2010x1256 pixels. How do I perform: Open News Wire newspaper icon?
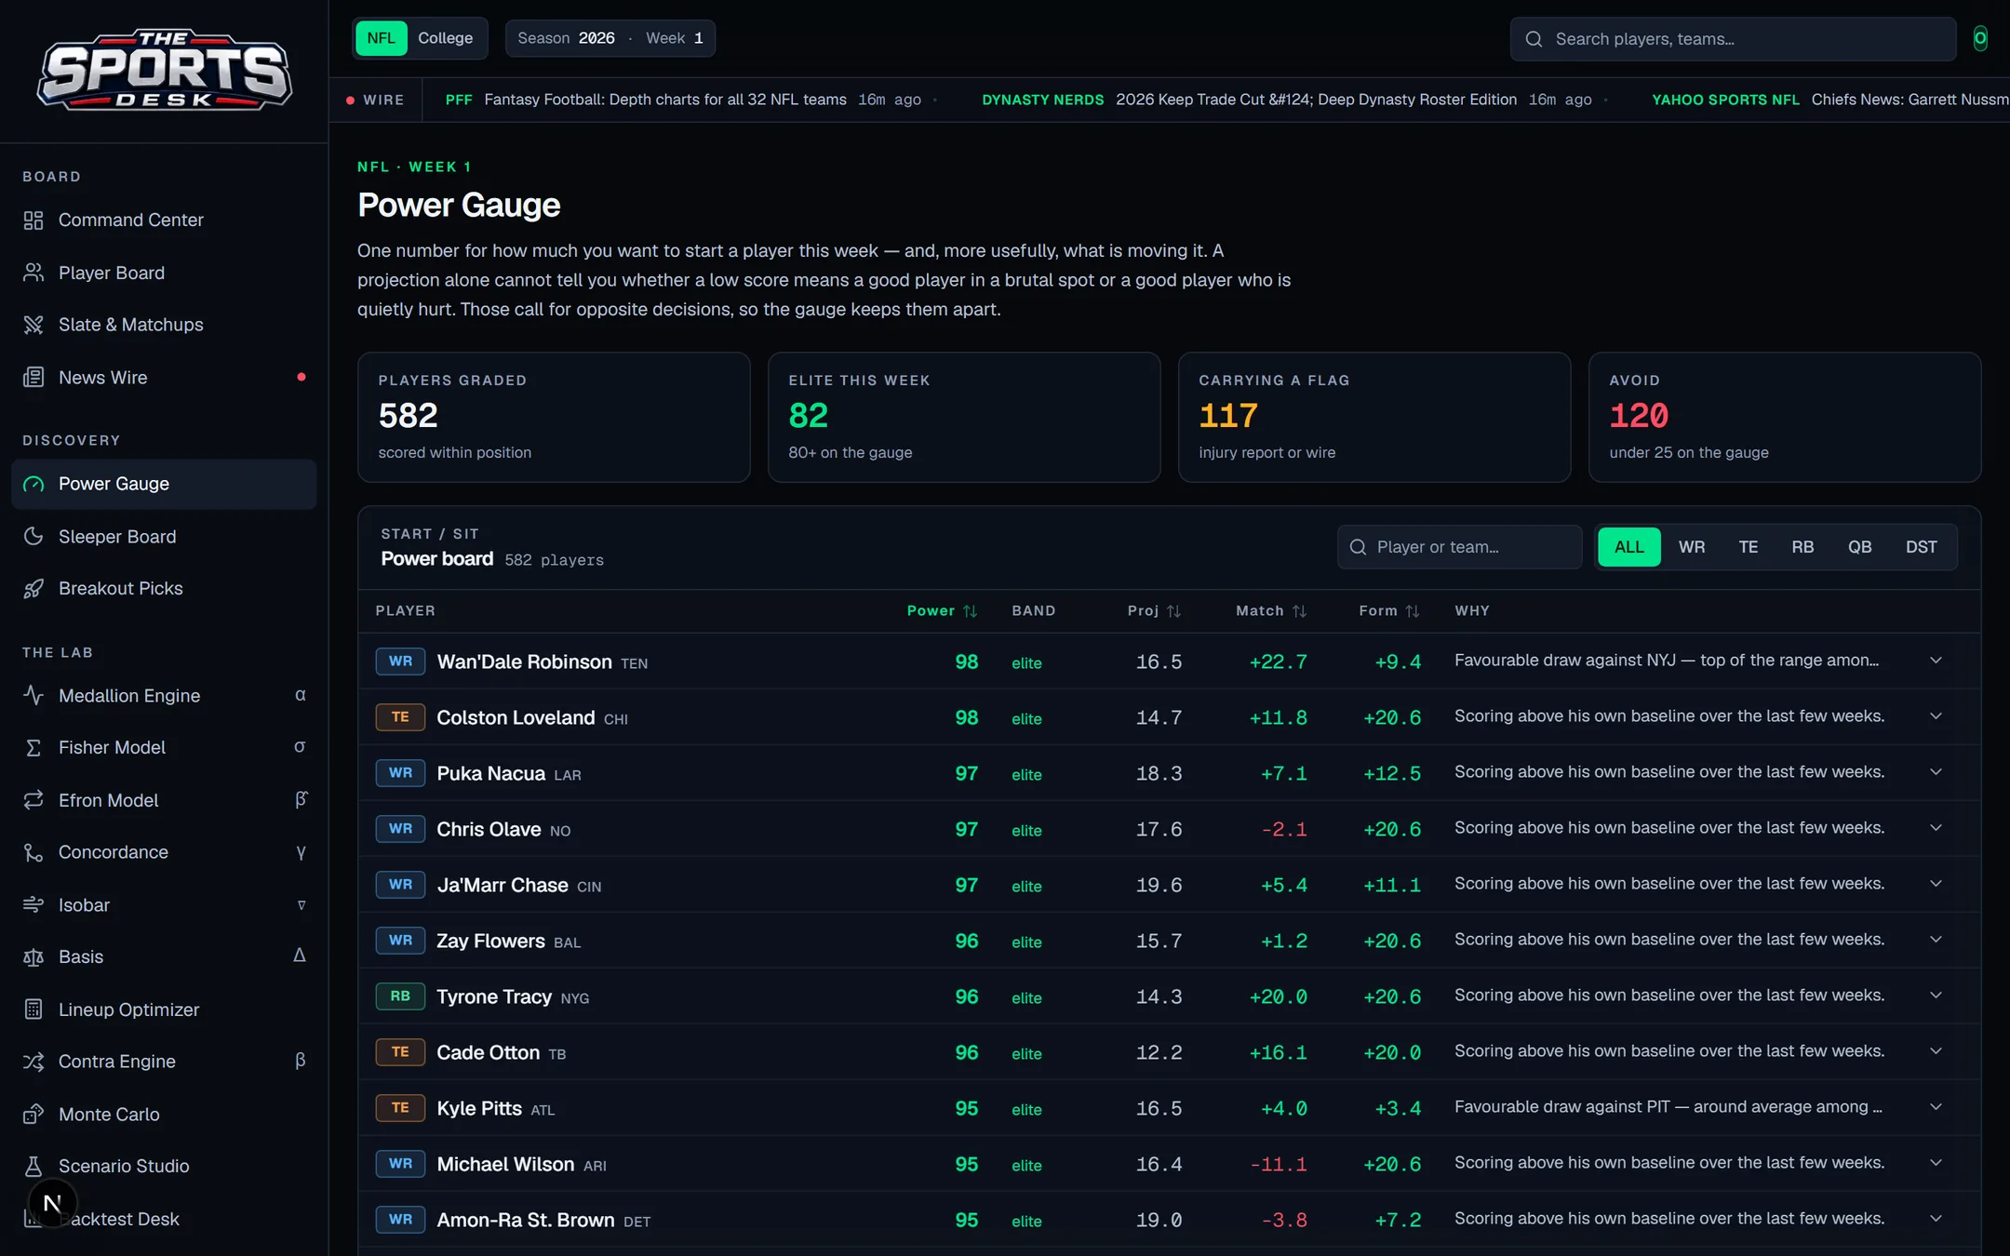(x=33, y=378)
